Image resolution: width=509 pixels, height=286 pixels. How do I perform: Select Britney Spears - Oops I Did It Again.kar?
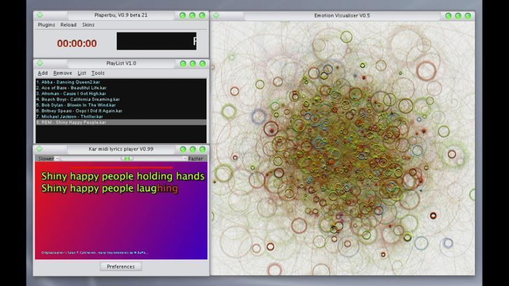pos(121,111)
